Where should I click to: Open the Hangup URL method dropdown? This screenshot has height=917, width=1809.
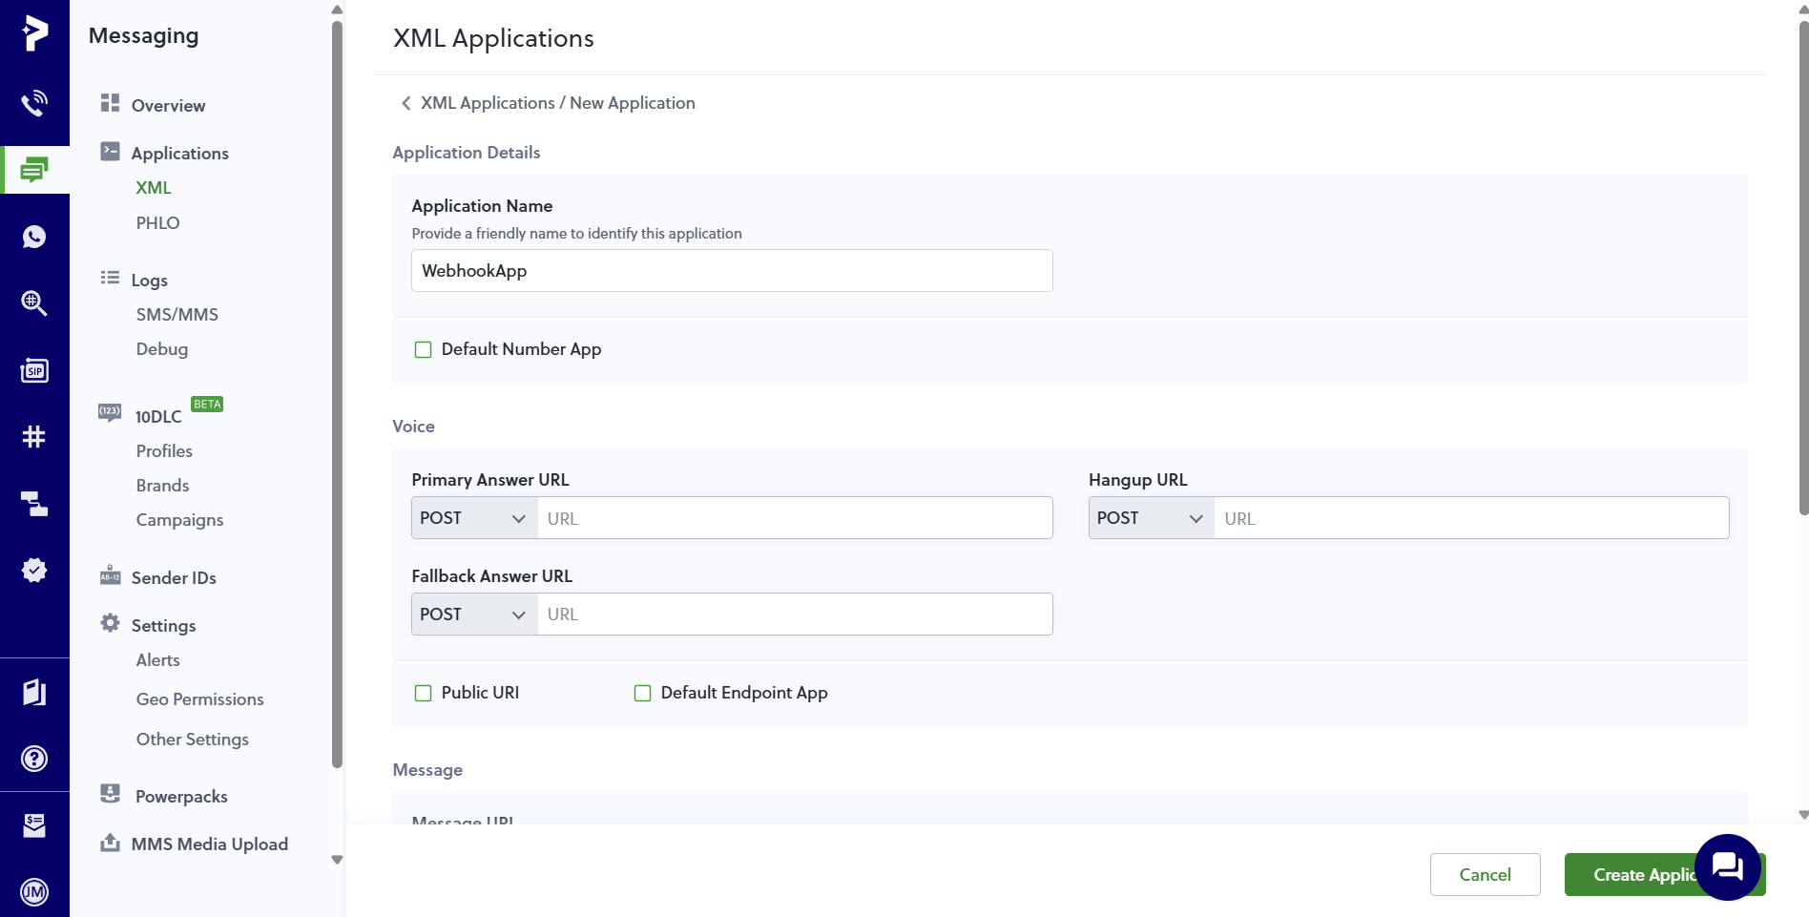coord(1152,518)
